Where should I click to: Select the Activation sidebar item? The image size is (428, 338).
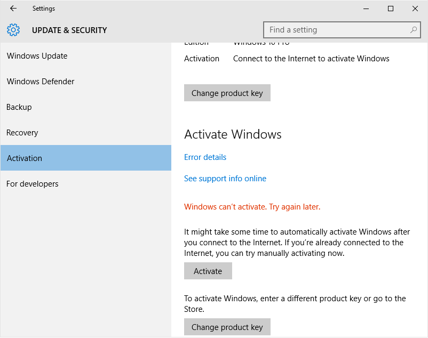coord(25,158)
